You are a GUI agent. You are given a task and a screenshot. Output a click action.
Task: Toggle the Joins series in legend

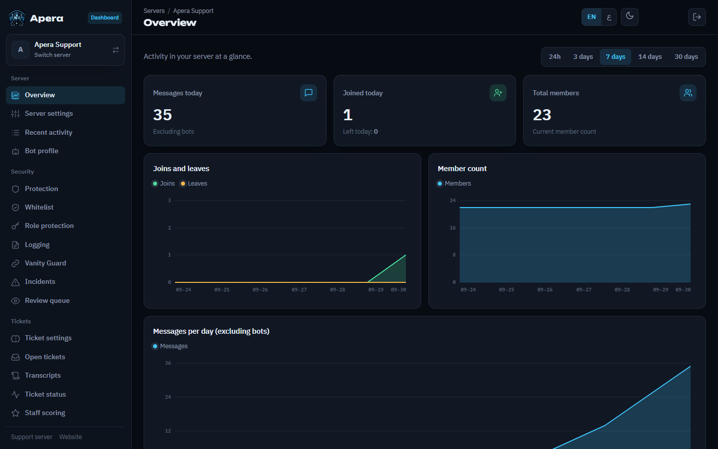(x=164, y=184)
